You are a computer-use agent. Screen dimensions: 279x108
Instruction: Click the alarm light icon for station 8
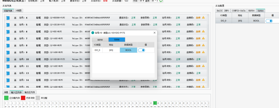pyautogui.click(x=15, y=45)
